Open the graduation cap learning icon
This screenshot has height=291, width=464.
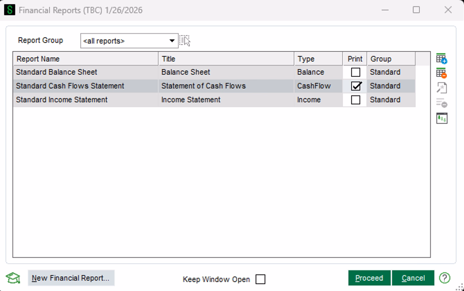[x=13, y=278]
